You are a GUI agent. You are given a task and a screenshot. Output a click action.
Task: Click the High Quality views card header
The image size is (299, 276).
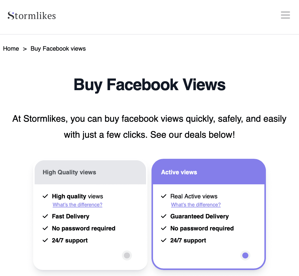click(x=69, y=172)
